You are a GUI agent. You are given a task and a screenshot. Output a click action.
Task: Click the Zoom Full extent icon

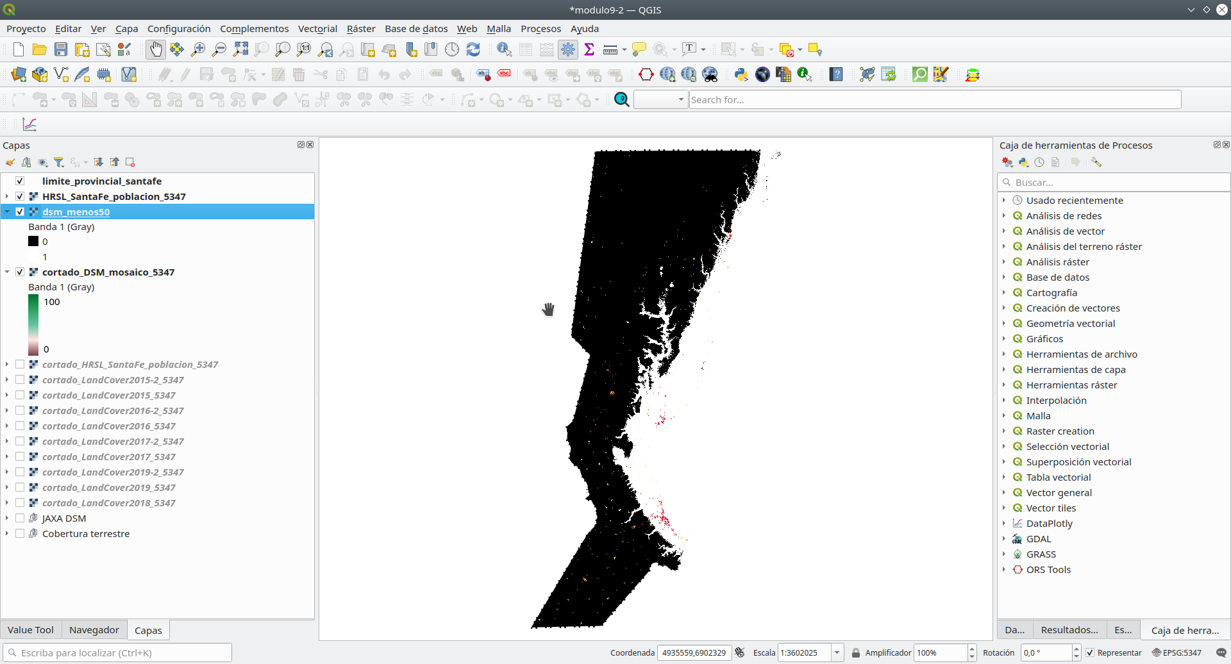tap(240, 49)
